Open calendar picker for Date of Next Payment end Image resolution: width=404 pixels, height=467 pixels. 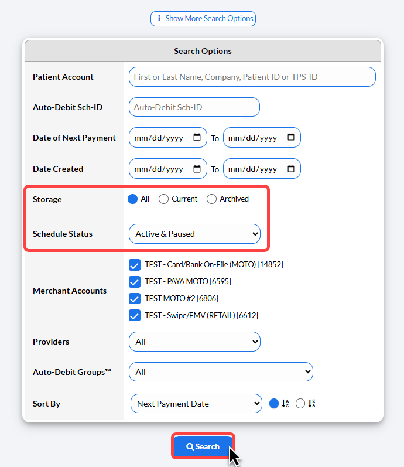coord(291,137)
